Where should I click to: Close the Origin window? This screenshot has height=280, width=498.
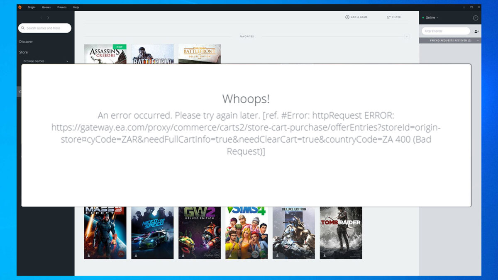click(x=478, y=7)
